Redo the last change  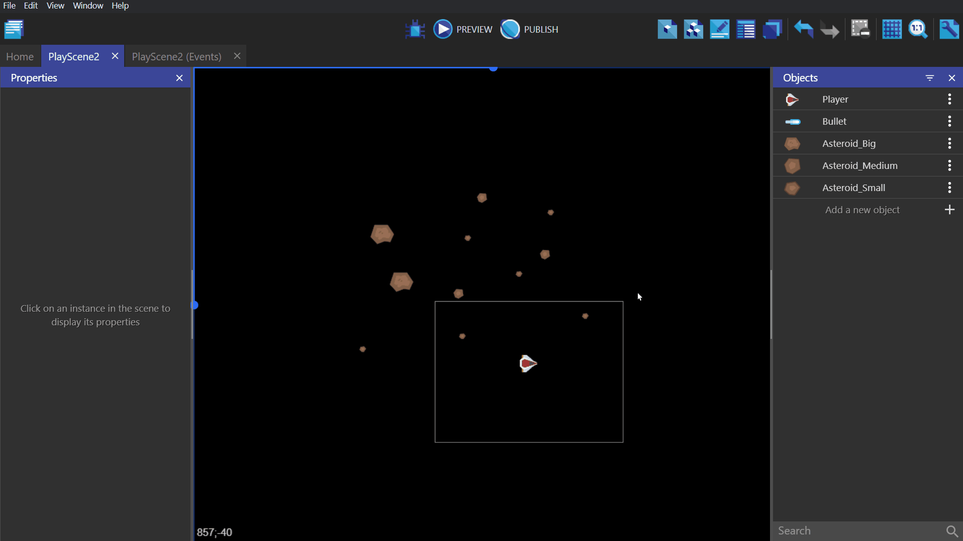pos(830,29)
